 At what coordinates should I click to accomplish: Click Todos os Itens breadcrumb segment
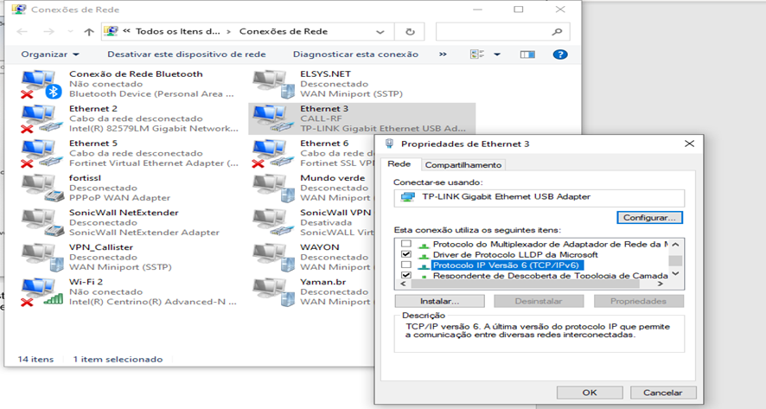point(178,31)
